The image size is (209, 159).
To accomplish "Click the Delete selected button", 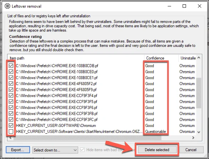I will [x=157, y=150].
